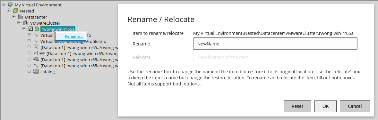
Task: Collapse the My Virtual Environment tree node
Action: click(4, 4)
